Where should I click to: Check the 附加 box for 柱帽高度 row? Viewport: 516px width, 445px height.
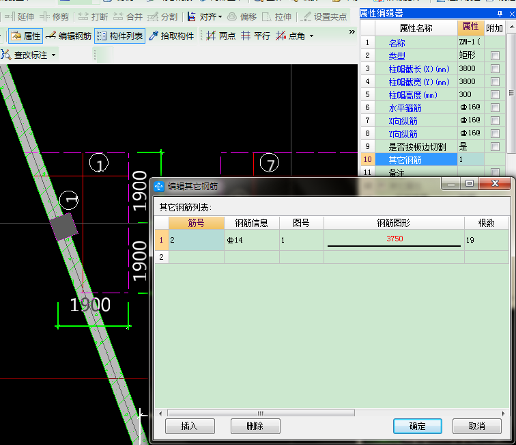[x=495, y=94]
